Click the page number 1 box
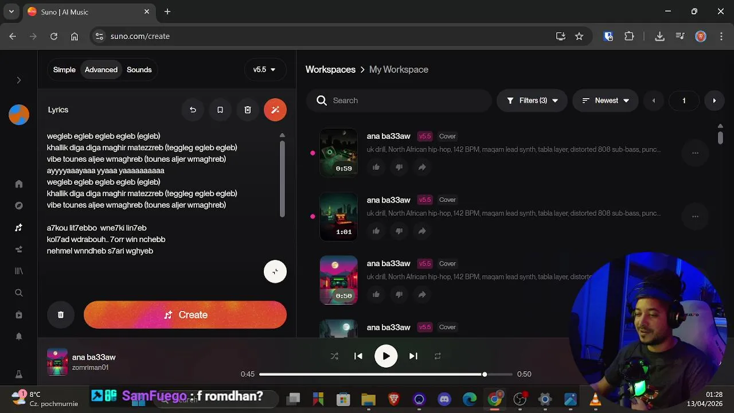 (684, 101)
